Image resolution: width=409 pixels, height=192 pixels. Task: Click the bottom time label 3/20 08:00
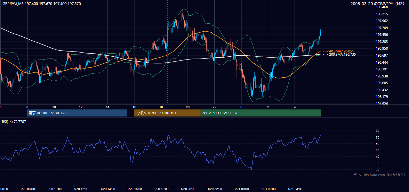point(27,189)
